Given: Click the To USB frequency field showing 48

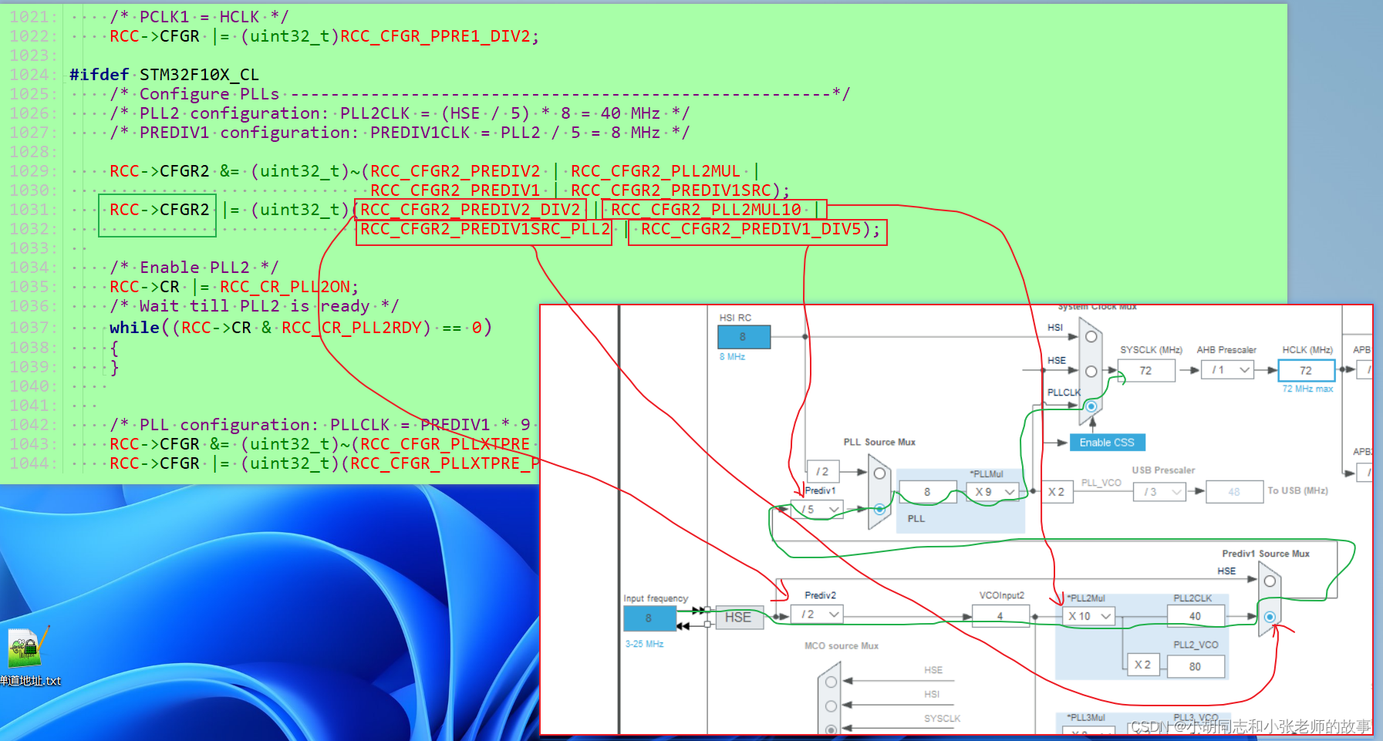Looking at the screenshot, I should click(x=1234, y=491).
